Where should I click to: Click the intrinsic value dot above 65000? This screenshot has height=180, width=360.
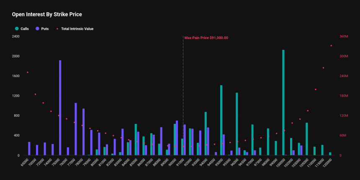click(28, 72)
